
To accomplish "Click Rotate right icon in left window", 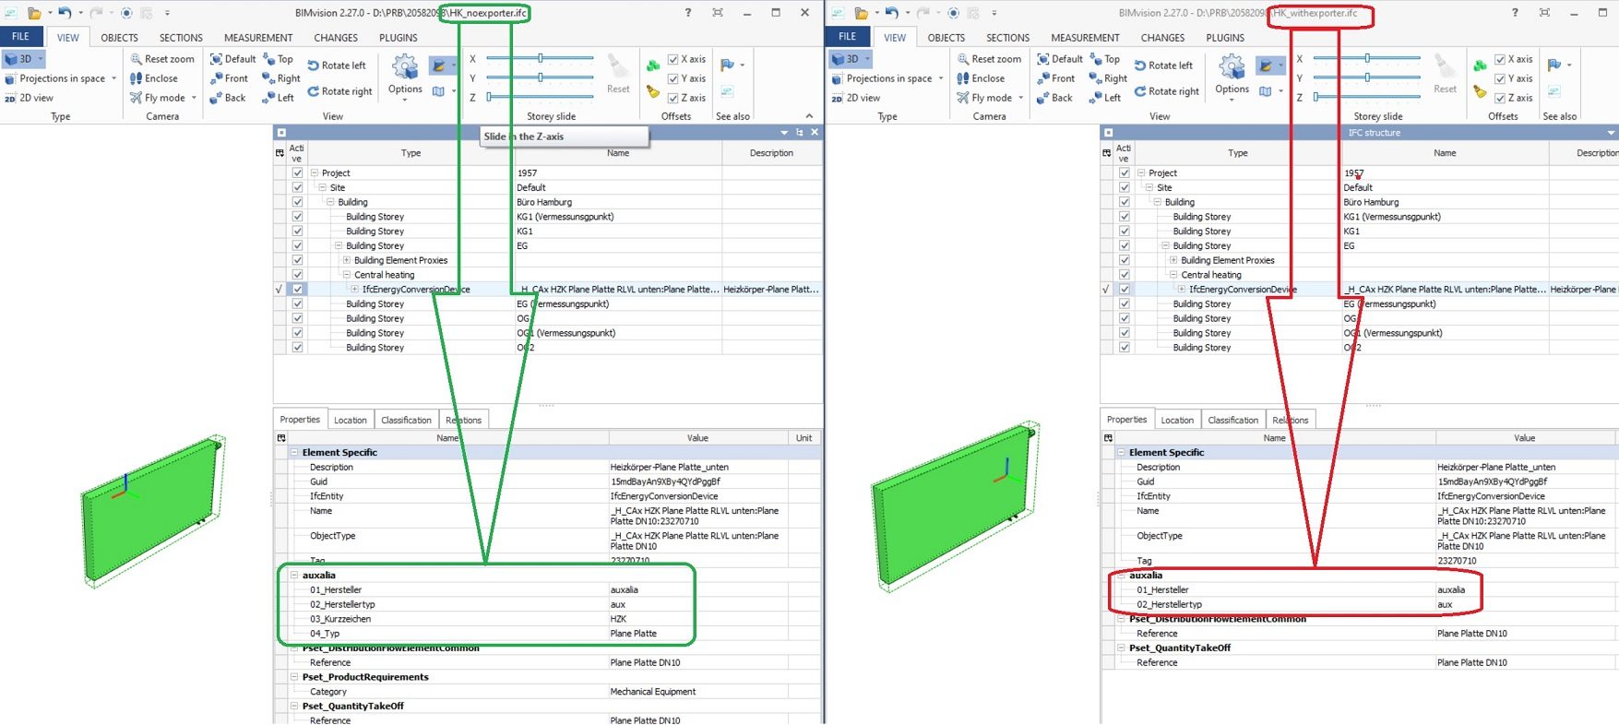I will click(314, 91).
